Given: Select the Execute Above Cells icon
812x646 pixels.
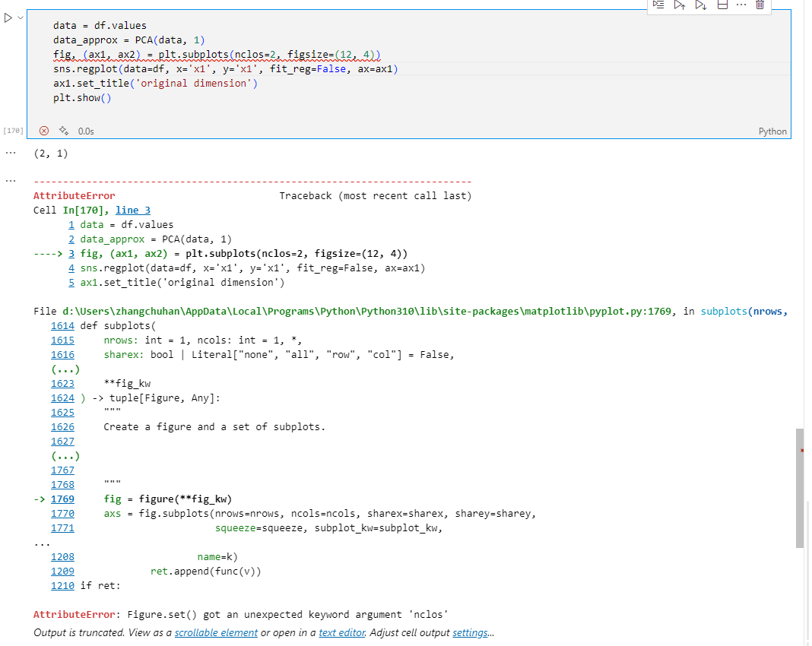Looking at the screenshot, I should (679, 5).
